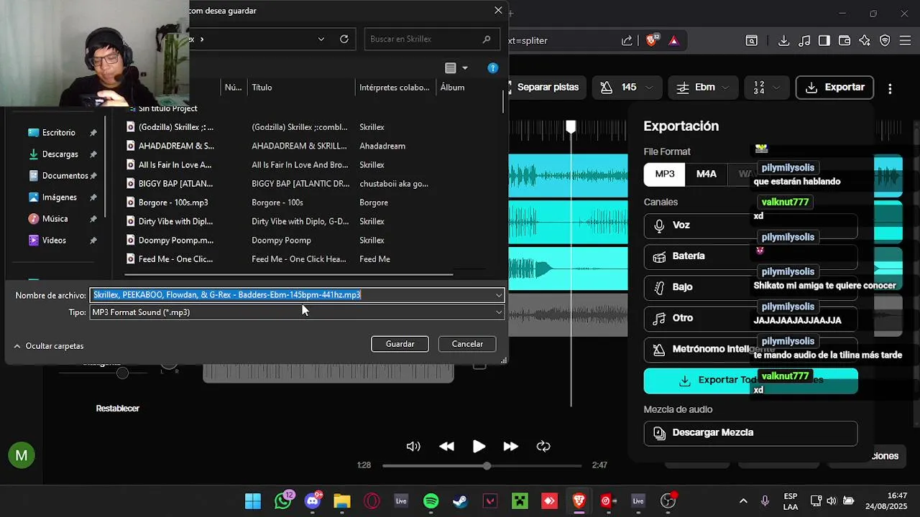Click the help question mark in save dialog

coord(492,67)
